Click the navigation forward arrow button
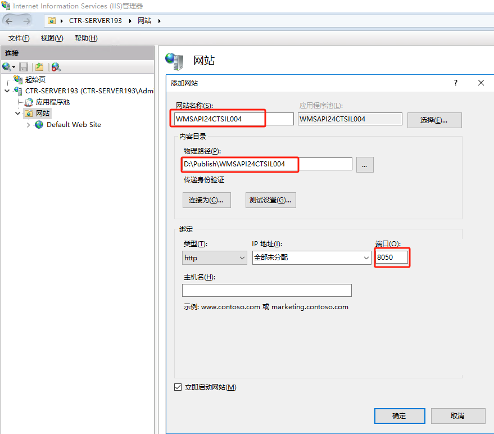Screen dimensions: 494x434 coord(26,21)
